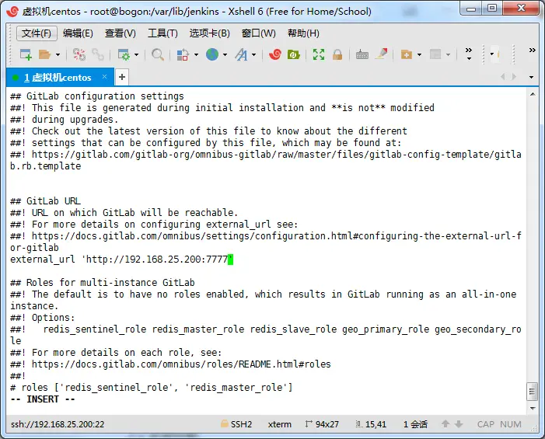545x439 pixels.
Task: Click the Disconnect icon in toolbar
Action: [79, 54]
